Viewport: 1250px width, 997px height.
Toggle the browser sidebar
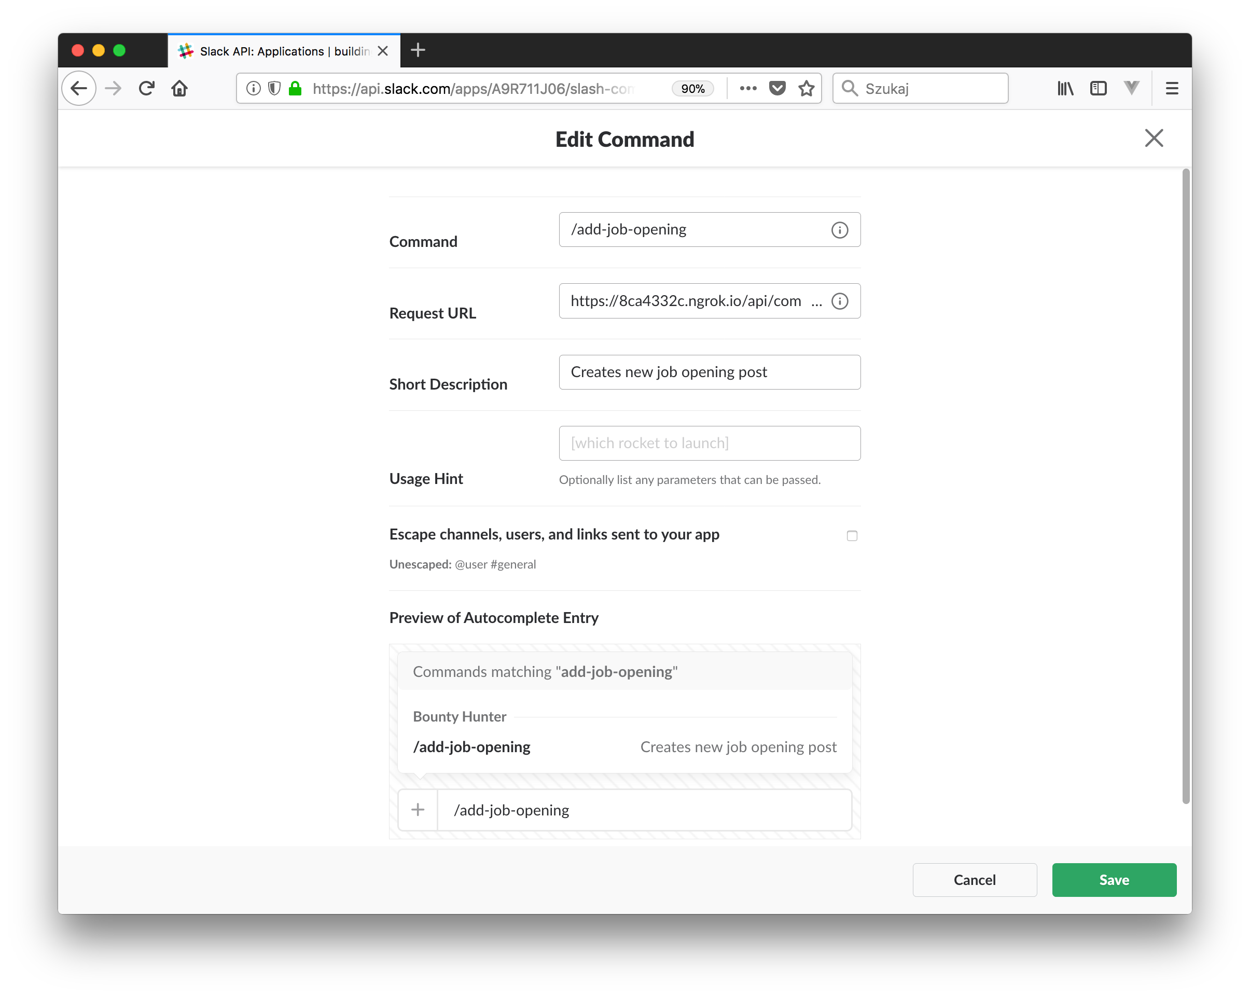click(1099, 88)
